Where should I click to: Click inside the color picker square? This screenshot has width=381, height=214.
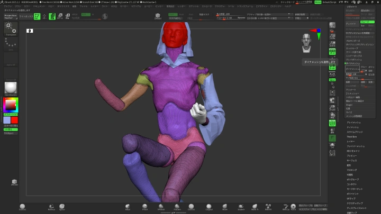(11, 105)
